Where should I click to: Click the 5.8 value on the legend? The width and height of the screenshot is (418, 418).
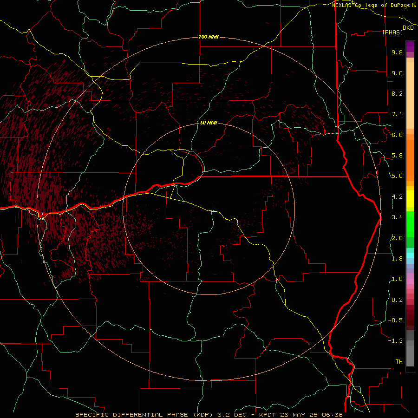(x=397, y=156)
